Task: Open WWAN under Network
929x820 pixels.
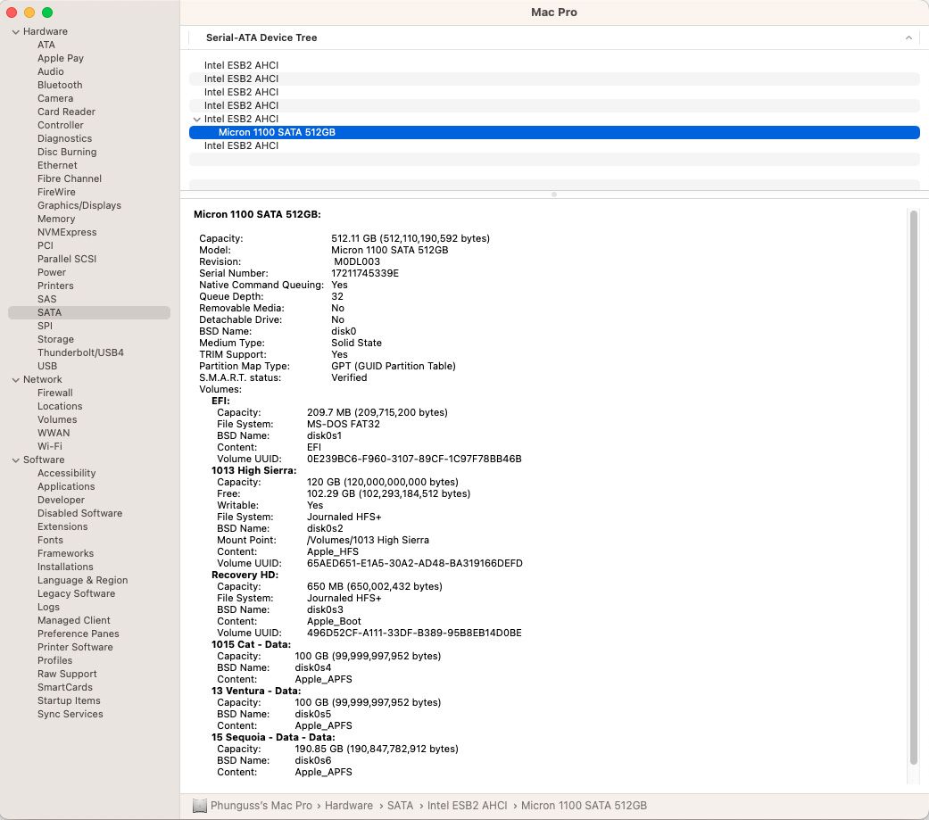Action: (x=54, y=433)
